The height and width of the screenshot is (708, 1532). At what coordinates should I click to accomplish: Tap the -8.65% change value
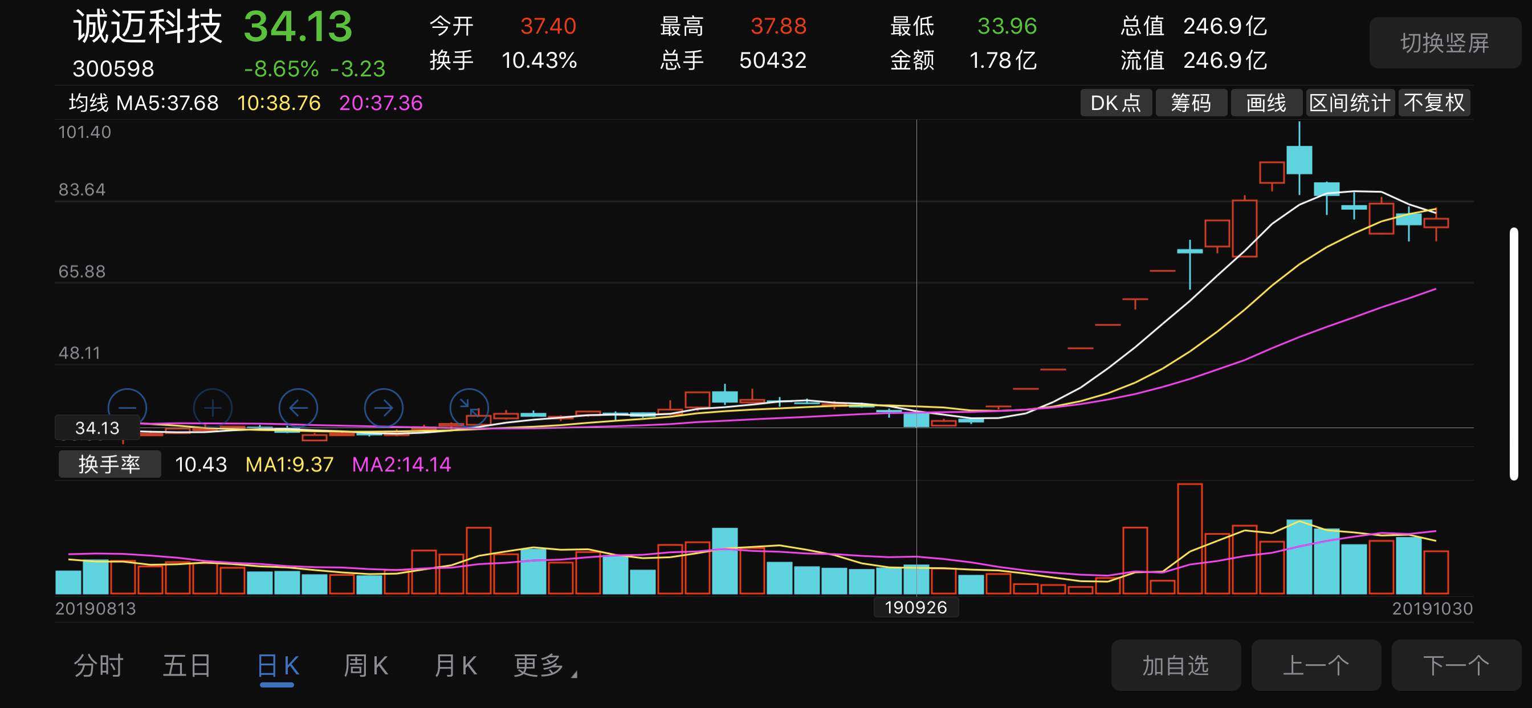pos(282,69)
